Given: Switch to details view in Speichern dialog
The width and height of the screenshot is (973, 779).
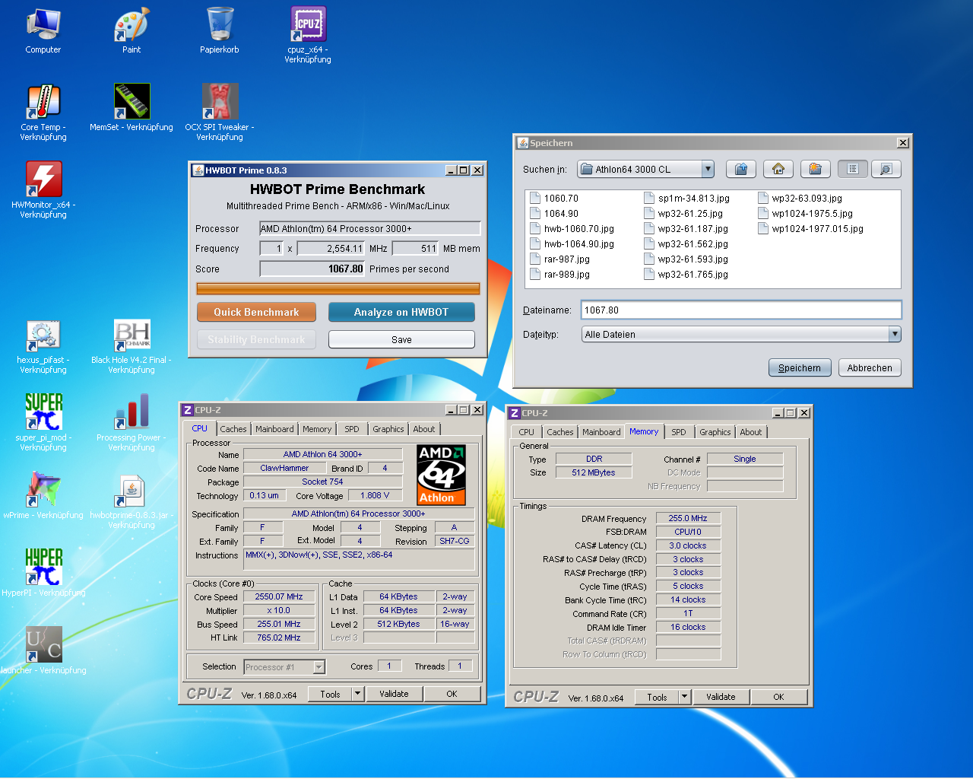Looking at the screenshot, I should pos(886,169).
